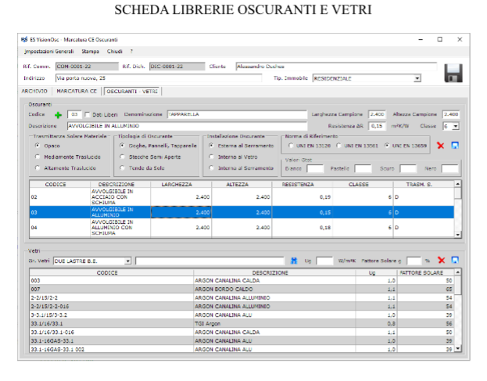Select glass row with code 2-2/15/2-2-016

point(242,307)
